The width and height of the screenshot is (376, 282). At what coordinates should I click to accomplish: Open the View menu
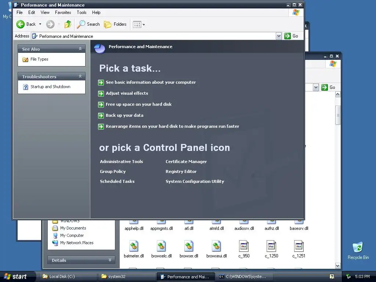pos(45,12)
